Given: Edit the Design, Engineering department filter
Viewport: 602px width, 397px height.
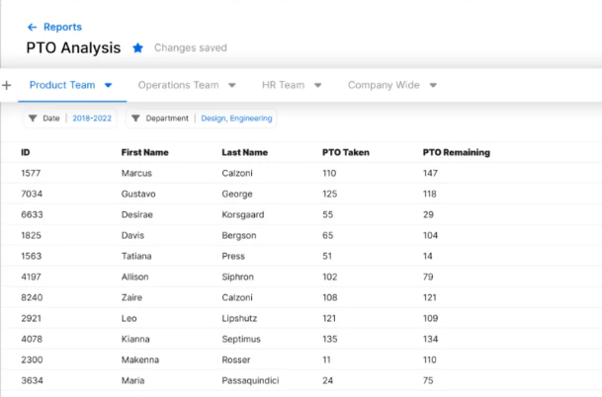Looking at the screenshot, I should [x=237, y=119].
